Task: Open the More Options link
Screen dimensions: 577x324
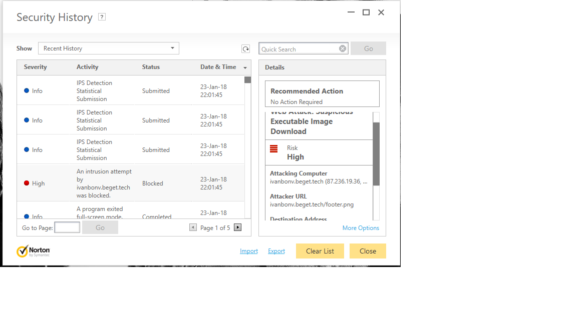Action: tap(361, 228)
